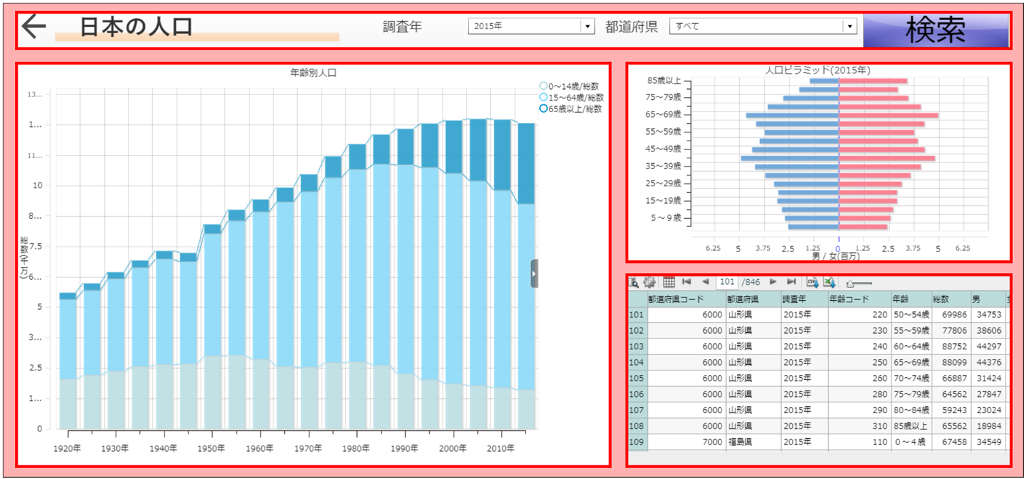This screenshot has height=479, width=1026.
Task: Go to next record in table
Action: 773,282
